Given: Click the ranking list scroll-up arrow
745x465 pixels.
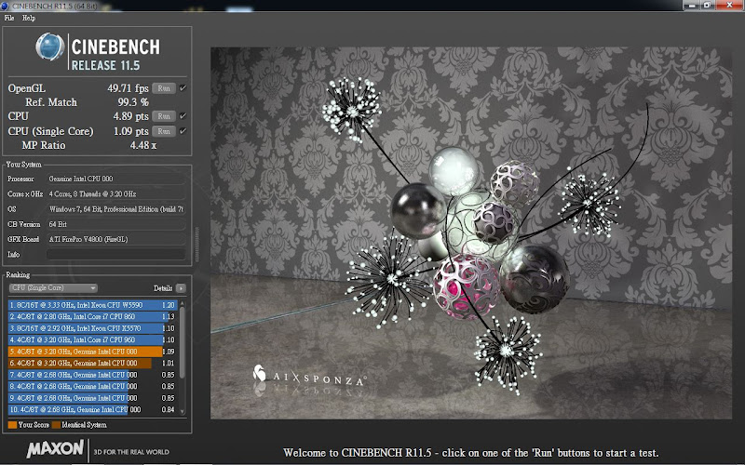Looking at the screenshot, I should (x=182, y=304).
